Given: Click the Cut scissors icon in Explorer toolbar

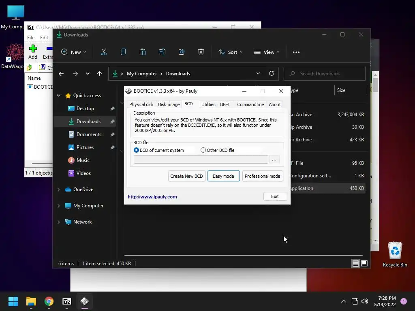Looking at the screenshot, I should [103, 52].
